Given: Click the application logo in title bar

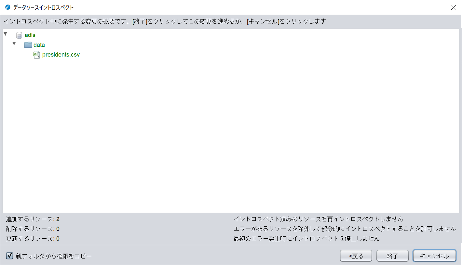Looking at the screenshot, I should click(8, 7).
